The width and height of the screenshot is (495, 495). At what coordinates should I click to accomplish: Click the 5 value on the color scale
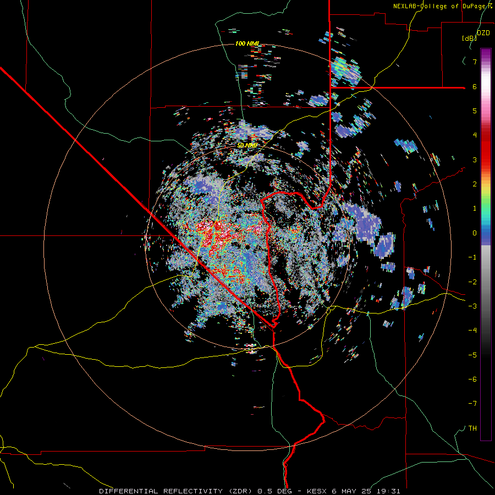(475, 111)
